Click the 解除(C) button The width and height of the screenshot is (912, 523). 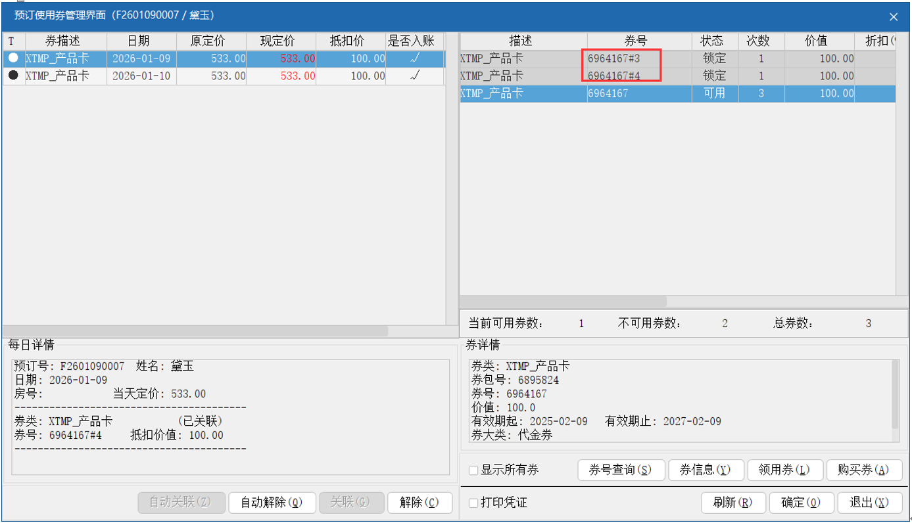point(420,503)
